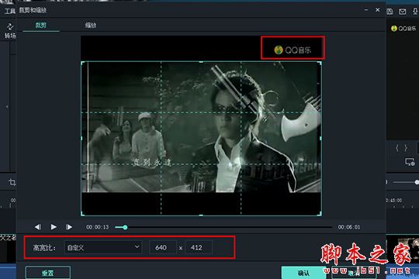This screenshot has height=279, width=419.
Task: Click the monitor display settings icon
Action: click(x=410, y=162)
